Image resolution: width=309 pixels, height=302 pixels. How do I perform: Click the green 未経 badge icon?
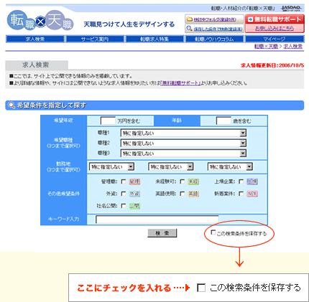193,181
